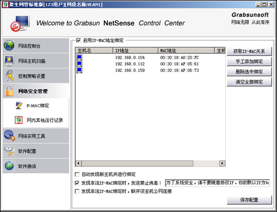Sort by the MAC地址 column header
The image size is (277, 212).
pyautogui.click(x=187, y=50)
